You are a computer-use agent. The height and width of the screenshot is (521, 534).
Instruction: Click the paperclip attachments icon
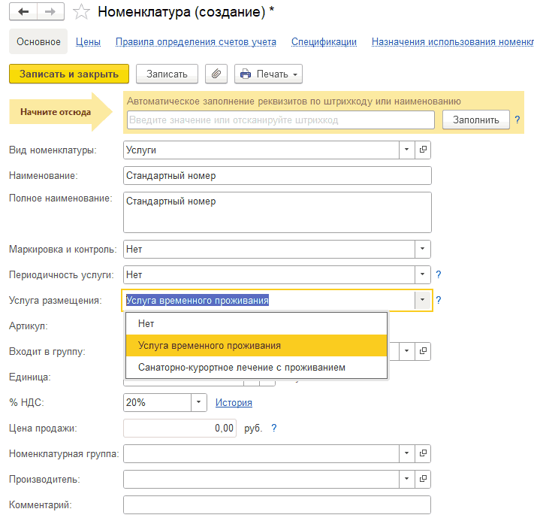[x=216, y=74]
